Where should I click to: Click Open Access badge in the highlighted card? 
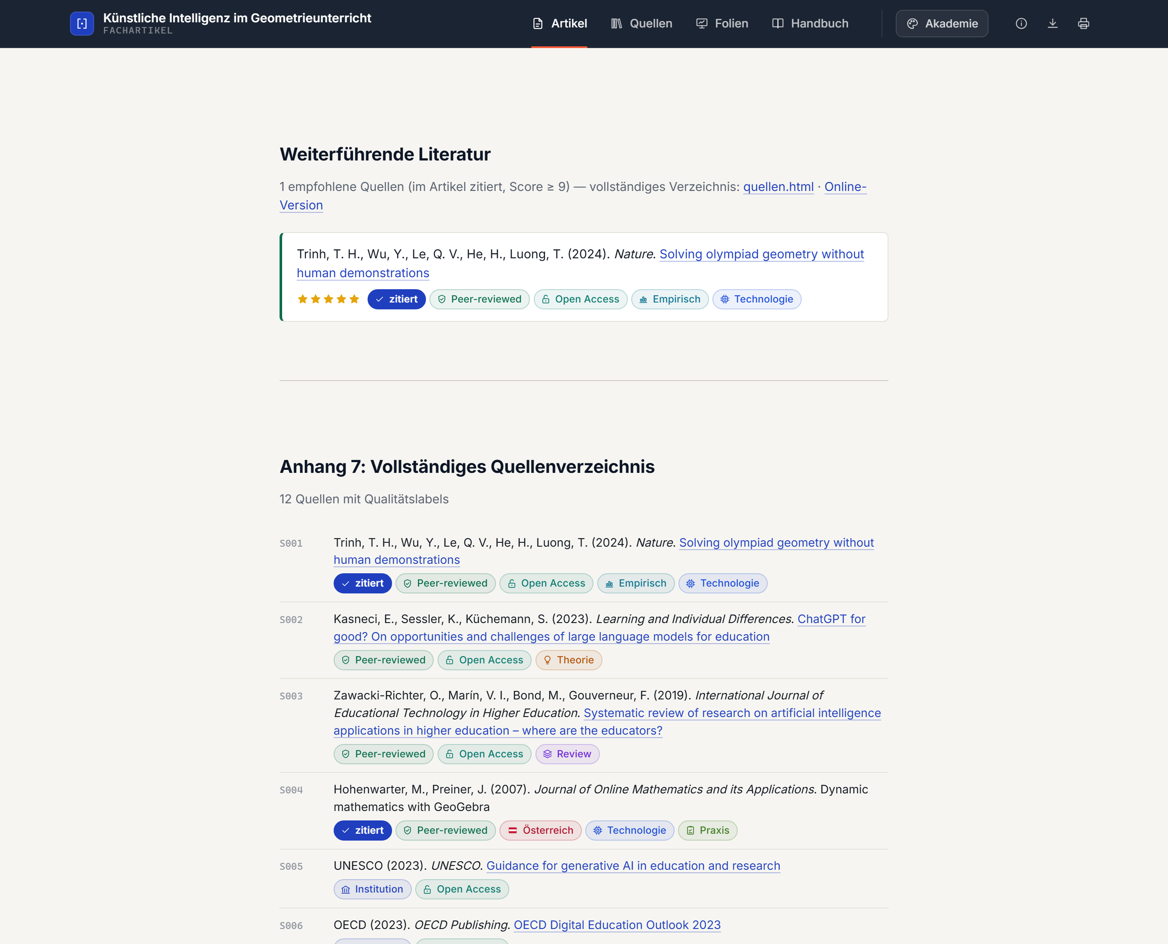(x=580, y=299)
